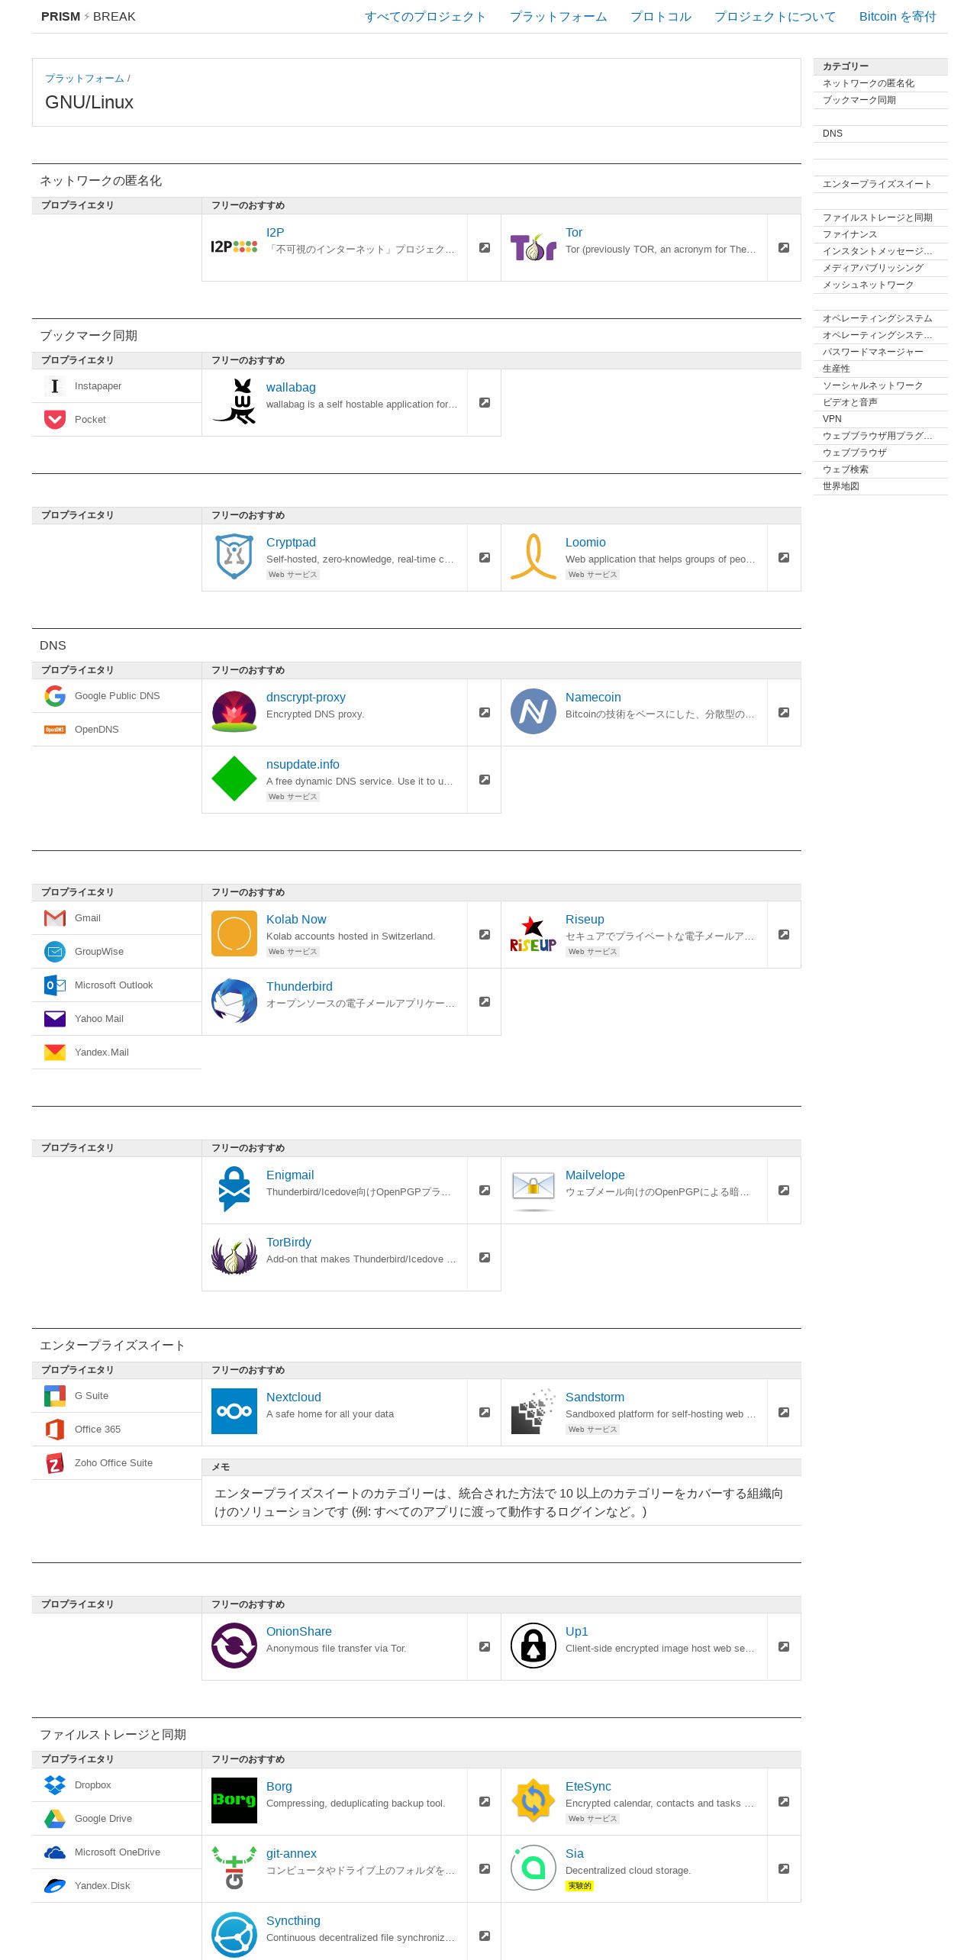Click the green nsupdate.info diamond icon
This screenshot has width=980, height=1960.
234,779
